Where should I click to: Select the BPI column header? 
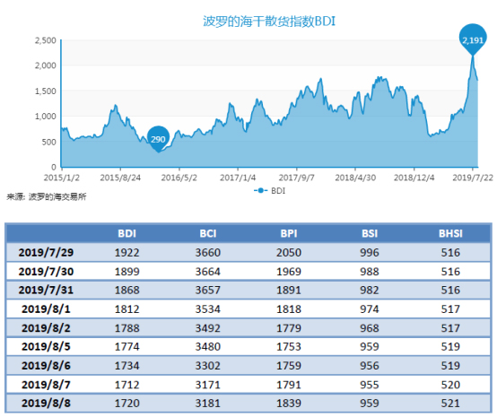coord(289,233)
